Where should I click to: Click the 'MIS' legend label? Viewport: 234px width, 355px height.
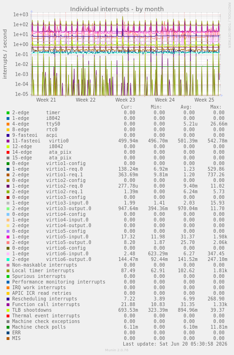(x=16, y=338)
